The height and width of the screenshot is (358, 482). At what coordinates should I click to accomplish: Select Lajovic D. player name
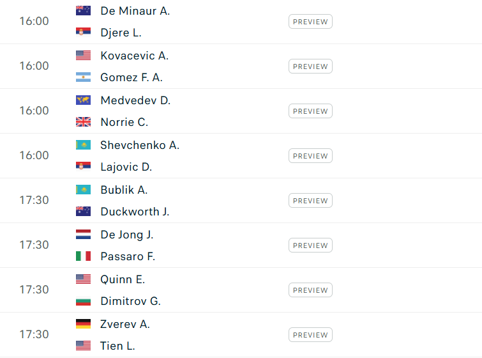point(126,167)
